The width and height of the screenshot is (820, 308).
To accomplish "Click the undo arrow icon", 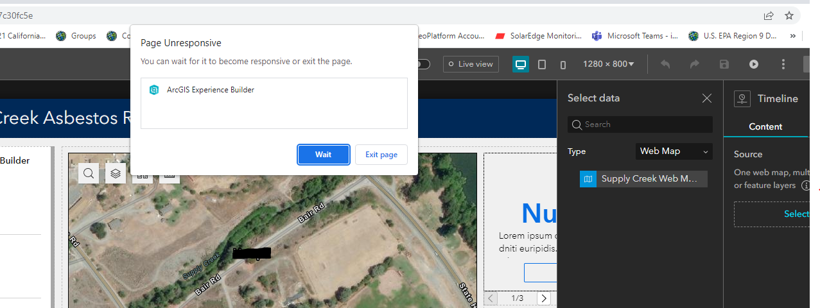I will (x=665, y=64).
